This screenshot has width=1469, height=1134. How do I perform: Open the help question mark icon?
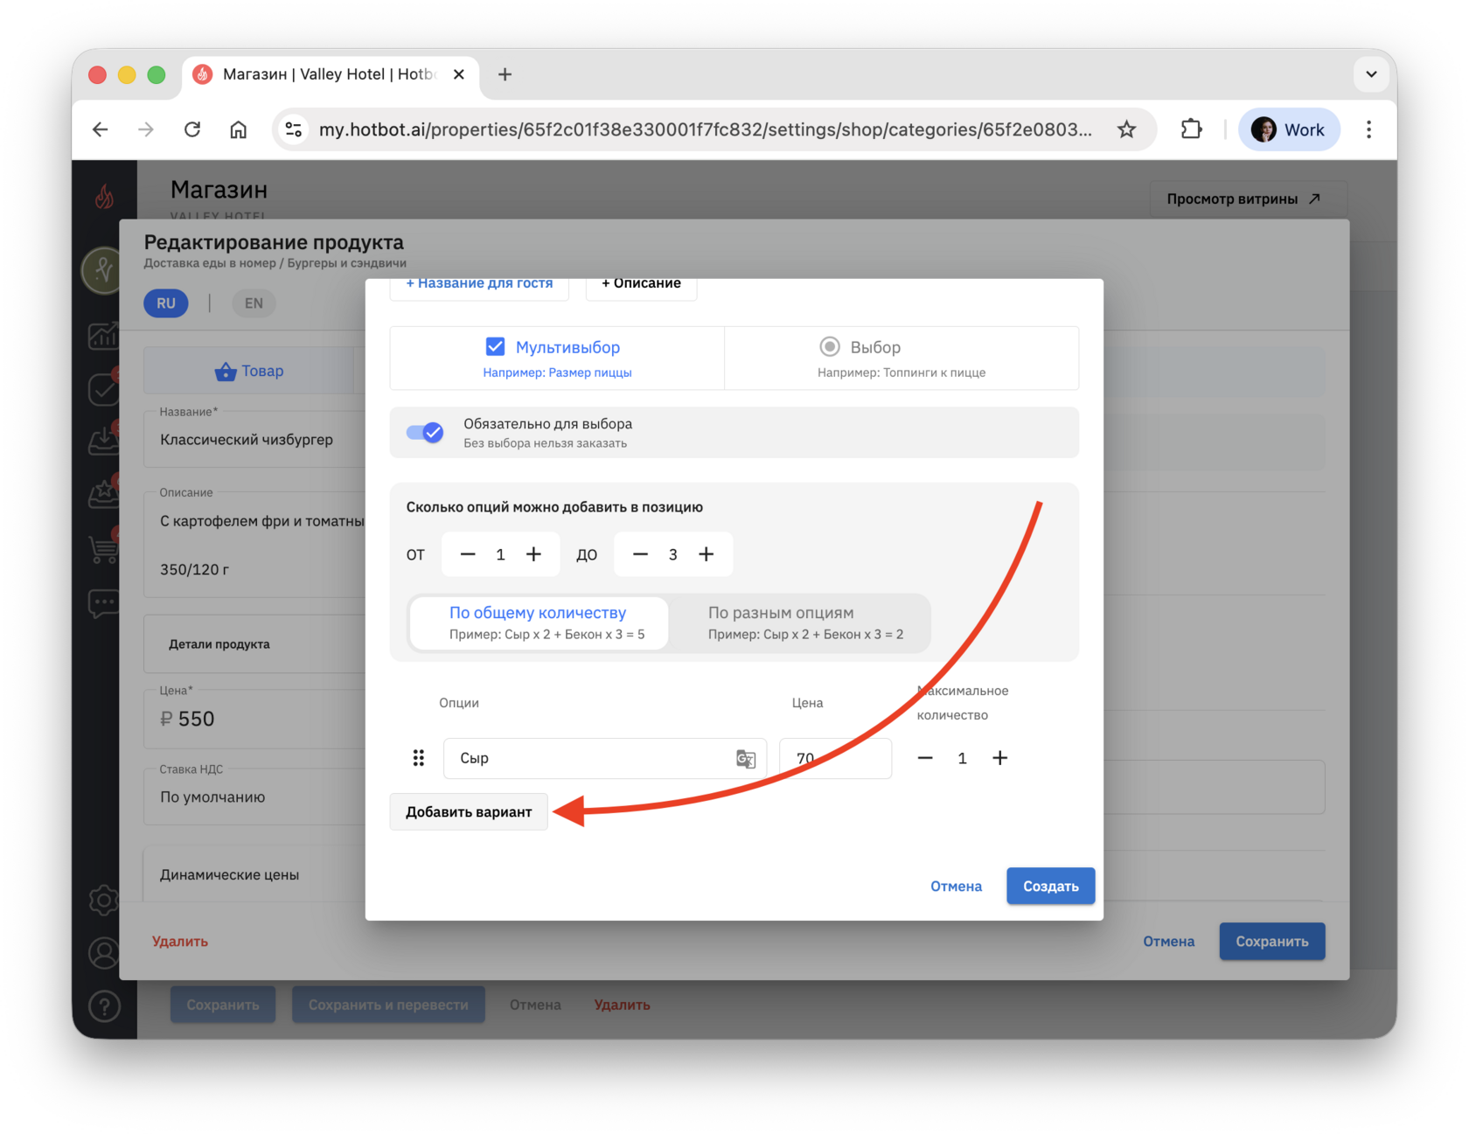click(x=104, y=1006)
